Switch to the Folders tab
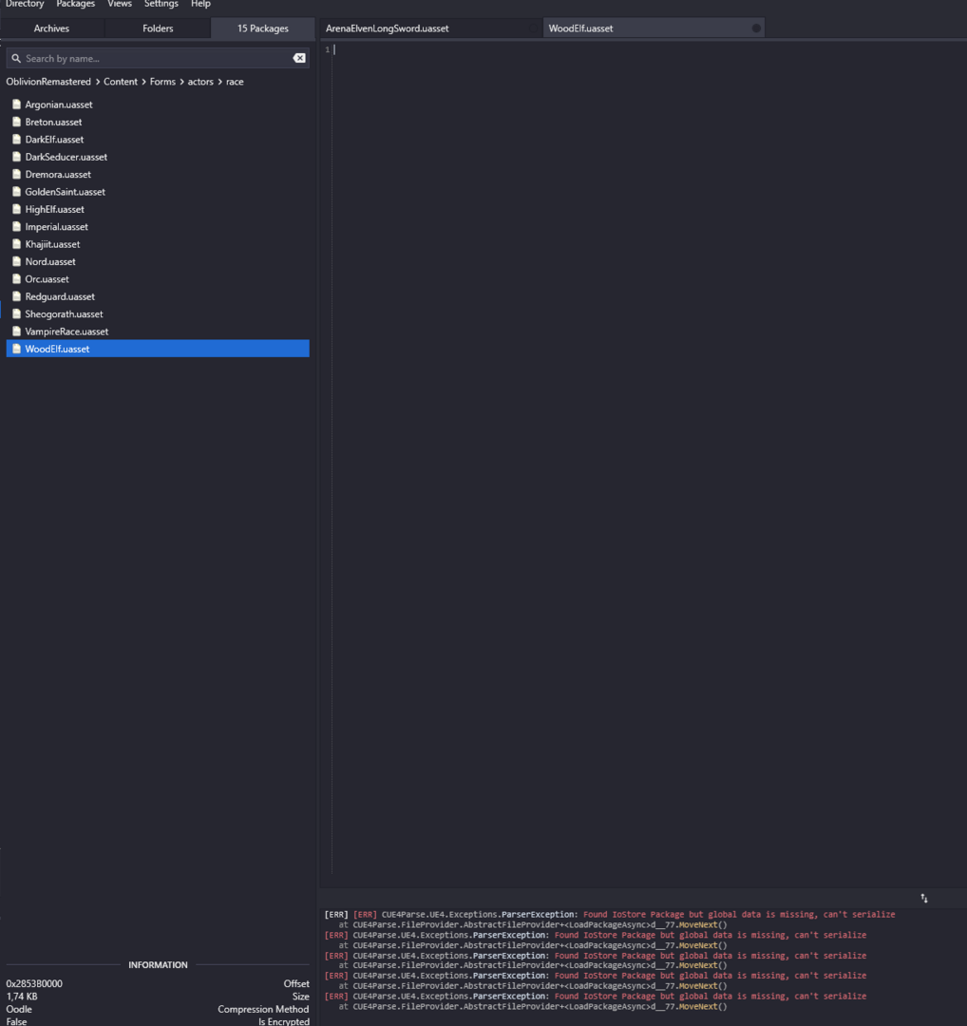The width and height of the screenshot is (967, 1026). pyautogui.click(x=158, y=28)
